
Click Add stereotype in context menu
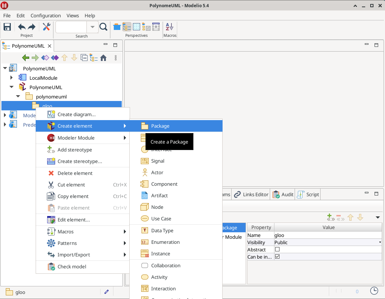[x=83, y=150]
